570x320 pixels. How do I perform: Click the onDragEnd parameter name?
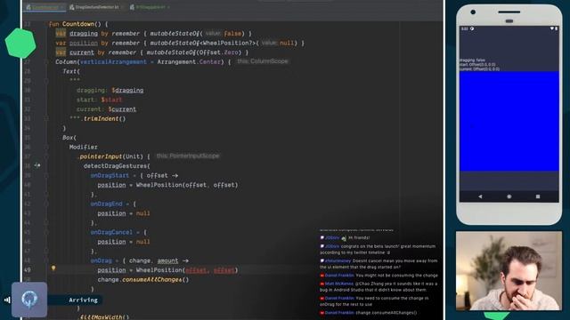(107, 204)
